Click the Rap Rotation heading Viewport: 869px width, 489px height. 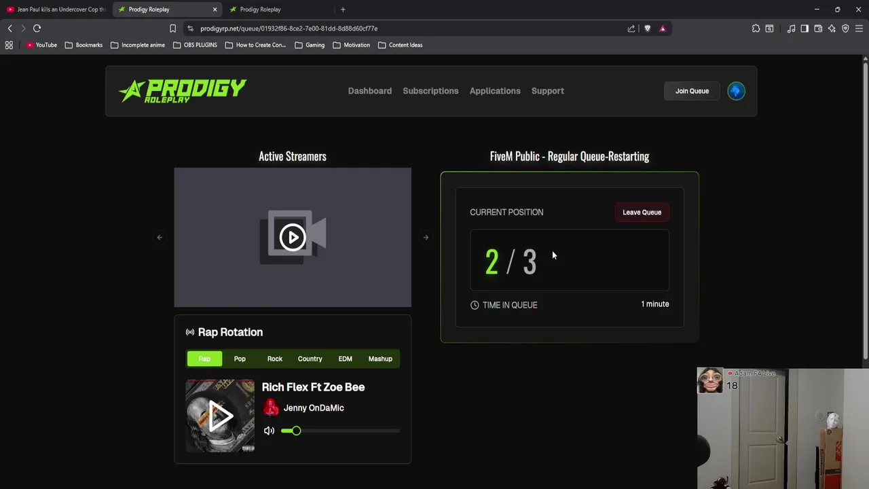click(230, 332)
